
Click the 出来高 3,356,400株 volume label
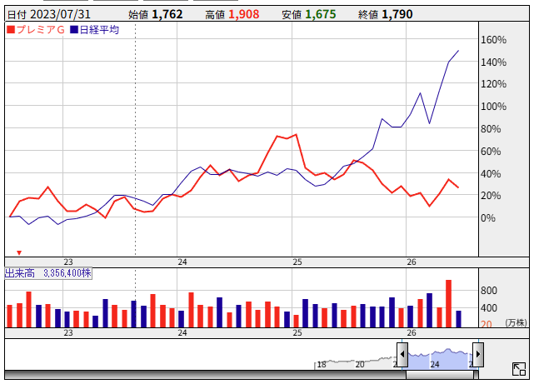pos(48,273)
